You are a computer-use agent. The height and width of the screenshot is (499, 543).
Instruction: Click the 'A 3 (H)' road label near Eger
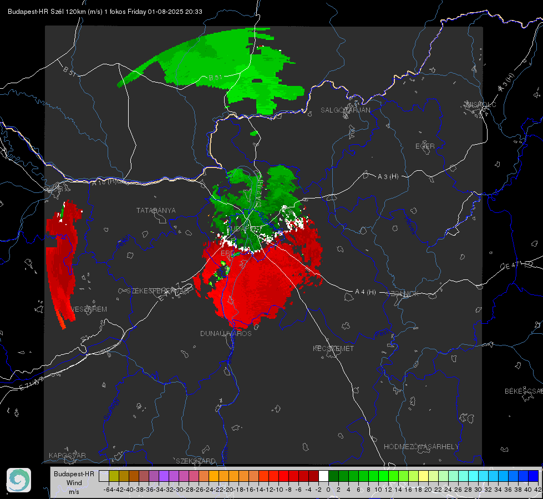click(388, 177)
